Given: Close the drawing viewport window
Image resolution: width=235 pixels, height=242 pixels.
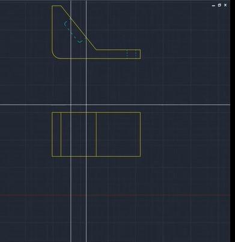Looking at the screenshot, I should pyautogui.click(x=225, y=5).
